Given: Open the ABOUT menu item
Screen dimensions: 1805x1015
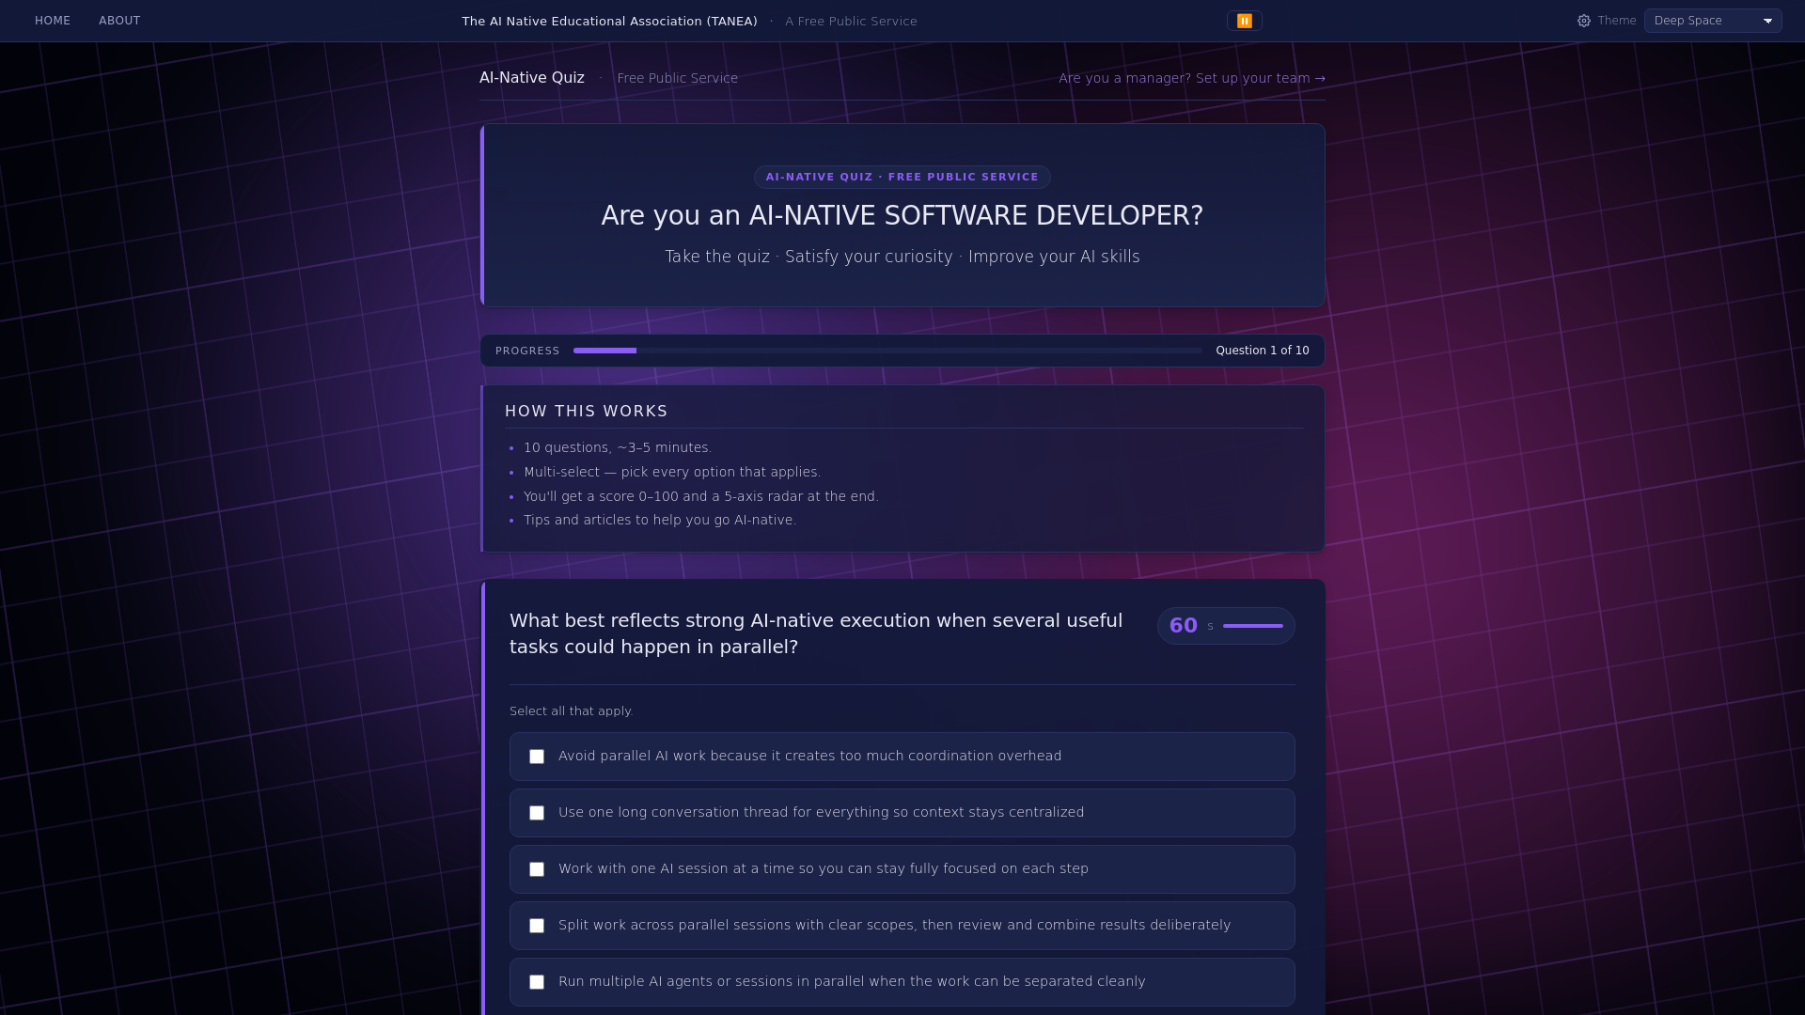Looking at the screenshot, I should coord(119,21).
